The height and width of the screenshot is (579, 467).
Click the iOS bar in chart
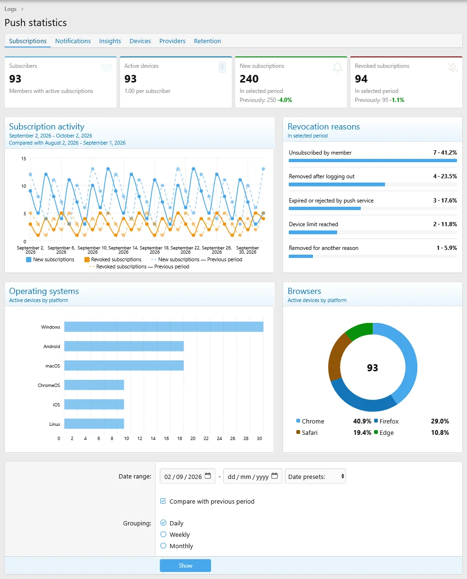pos(94,404)
